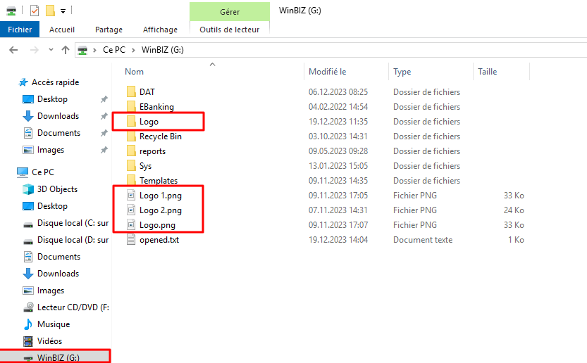Select the reports folder icon
Viewport: 587px width, 363px height.
click(x=131, y=151)
